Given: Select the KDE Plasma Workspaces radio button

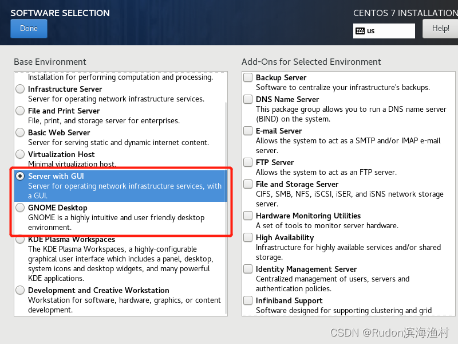Looking at the screenshot, I should coord(20,240).
